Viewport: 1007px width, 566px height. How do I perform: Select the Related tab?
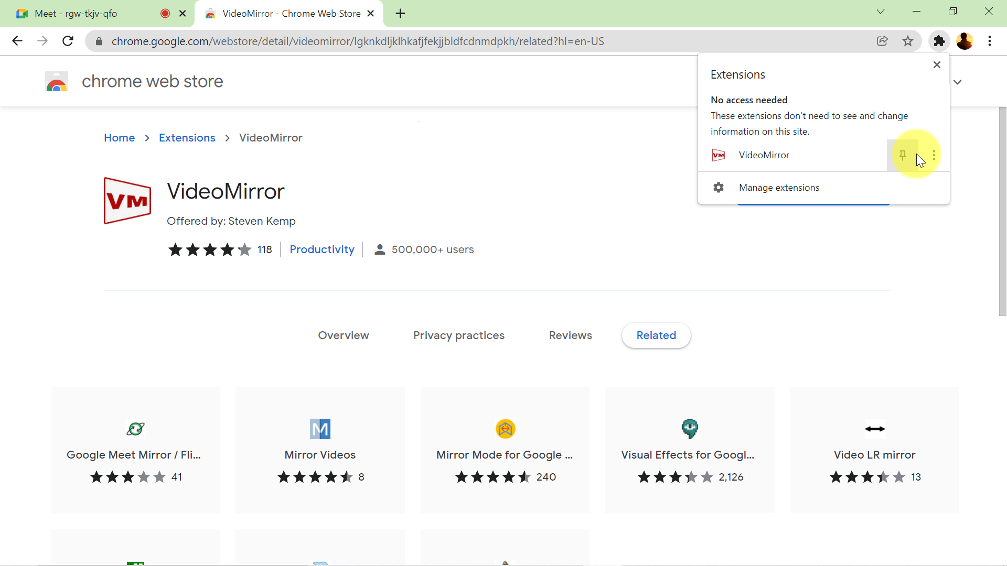[x=656, y=335]
